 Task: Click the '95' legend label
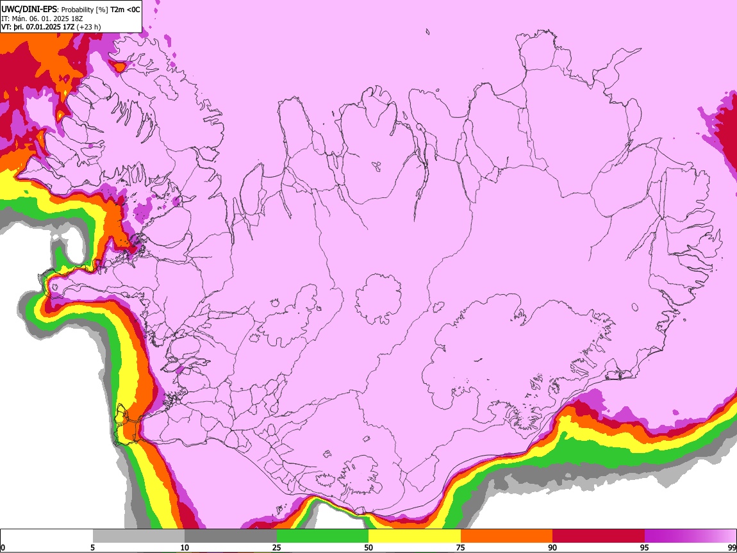[645, 548]
